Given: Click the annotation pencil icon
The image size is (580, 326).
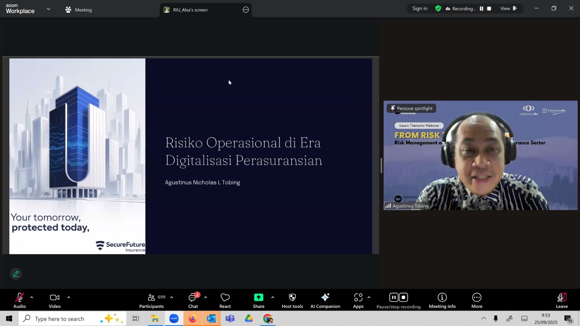Looking at the screenshot, I should click(16, 274).
